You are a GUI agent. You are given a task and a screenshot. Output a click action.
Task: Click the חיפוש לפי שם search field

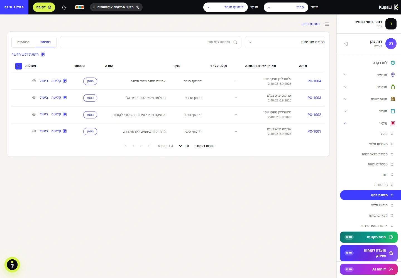coord(151,42)
